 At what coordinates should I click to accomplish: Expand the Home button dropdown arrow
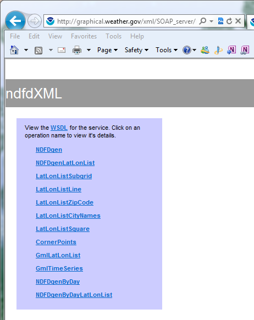tap(26, 50)
